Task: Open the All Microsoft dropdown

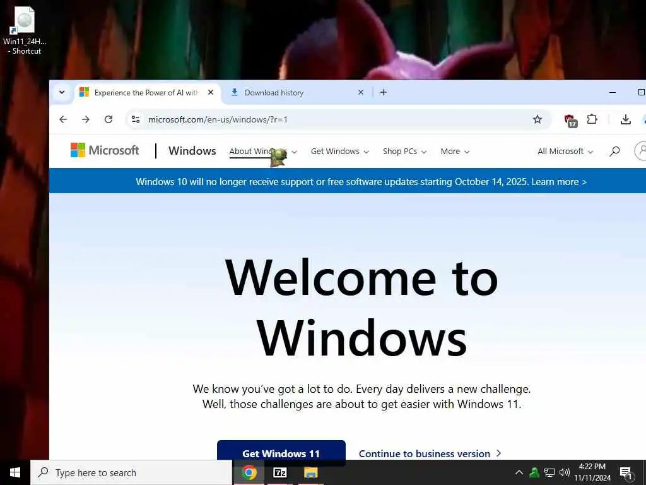Action: pyautogui.click(x=565, y=152)
